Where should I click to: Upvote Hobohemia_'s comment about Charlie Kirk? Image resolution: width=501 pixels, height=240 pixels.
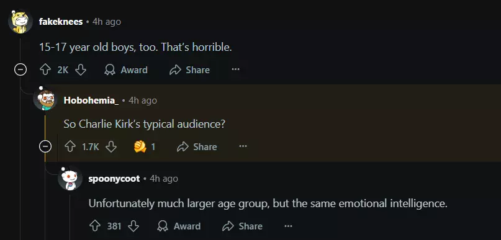[x=70, y=147]
